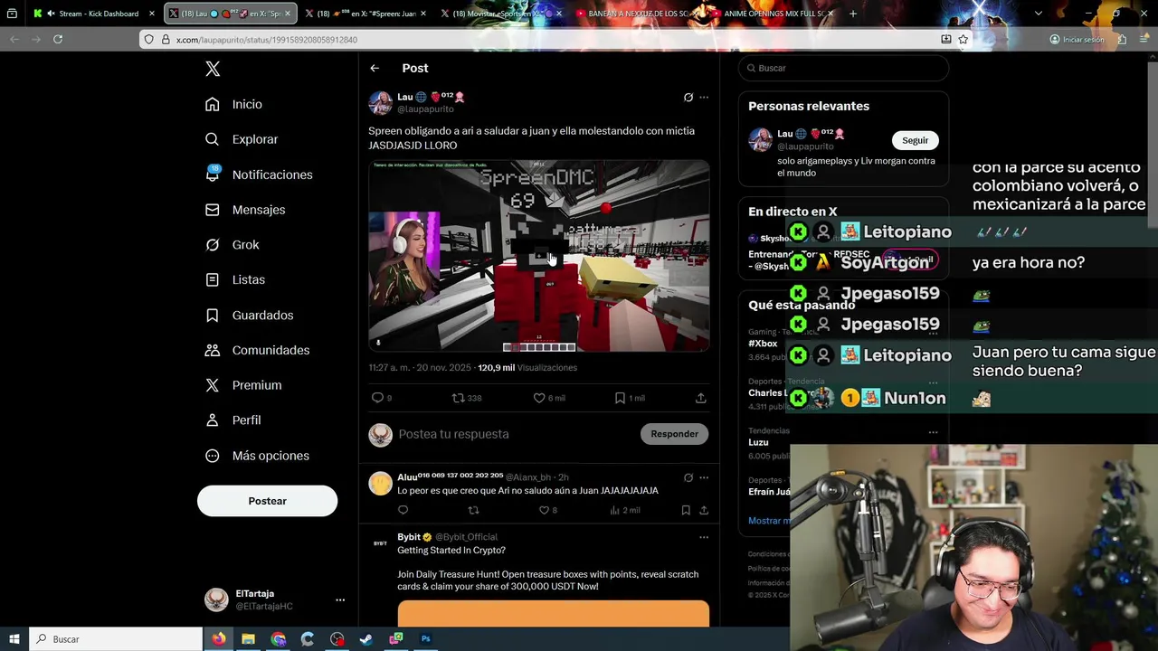
Task: Open Perfil in sidebar
Action: click(x=233, y=420)
